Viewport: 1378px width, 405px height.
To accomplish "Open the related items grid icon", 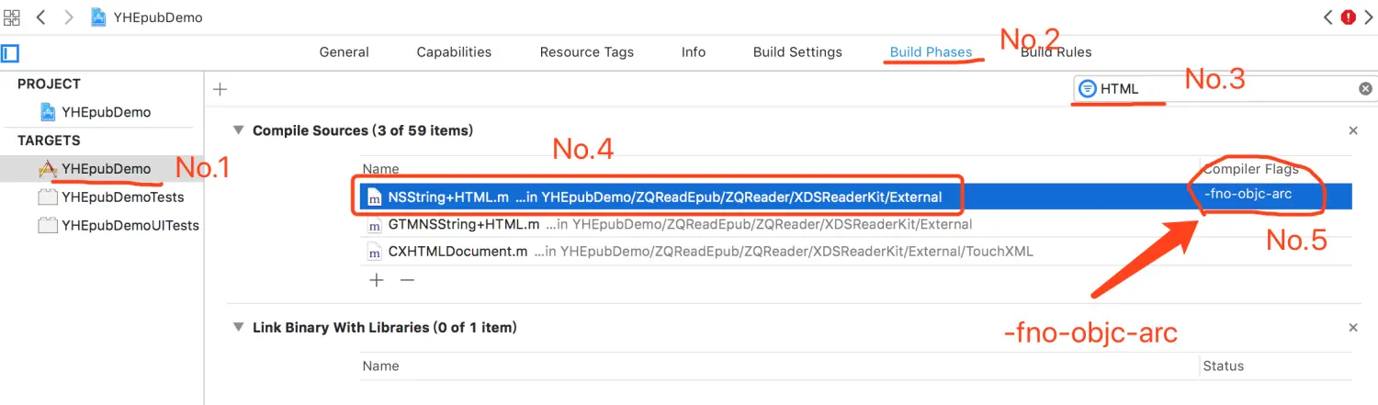I will pos(12,17).
